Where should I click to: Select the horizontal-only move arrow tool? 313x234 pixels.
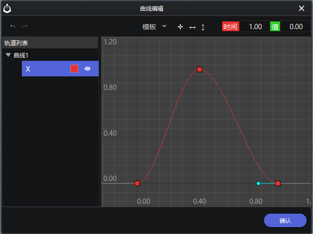192,27
